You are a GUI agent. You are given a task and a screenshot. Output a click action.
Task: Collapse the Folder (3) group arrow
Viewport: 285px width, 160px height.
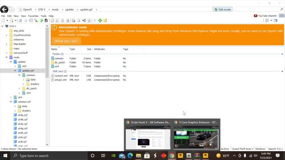point(282,54)
